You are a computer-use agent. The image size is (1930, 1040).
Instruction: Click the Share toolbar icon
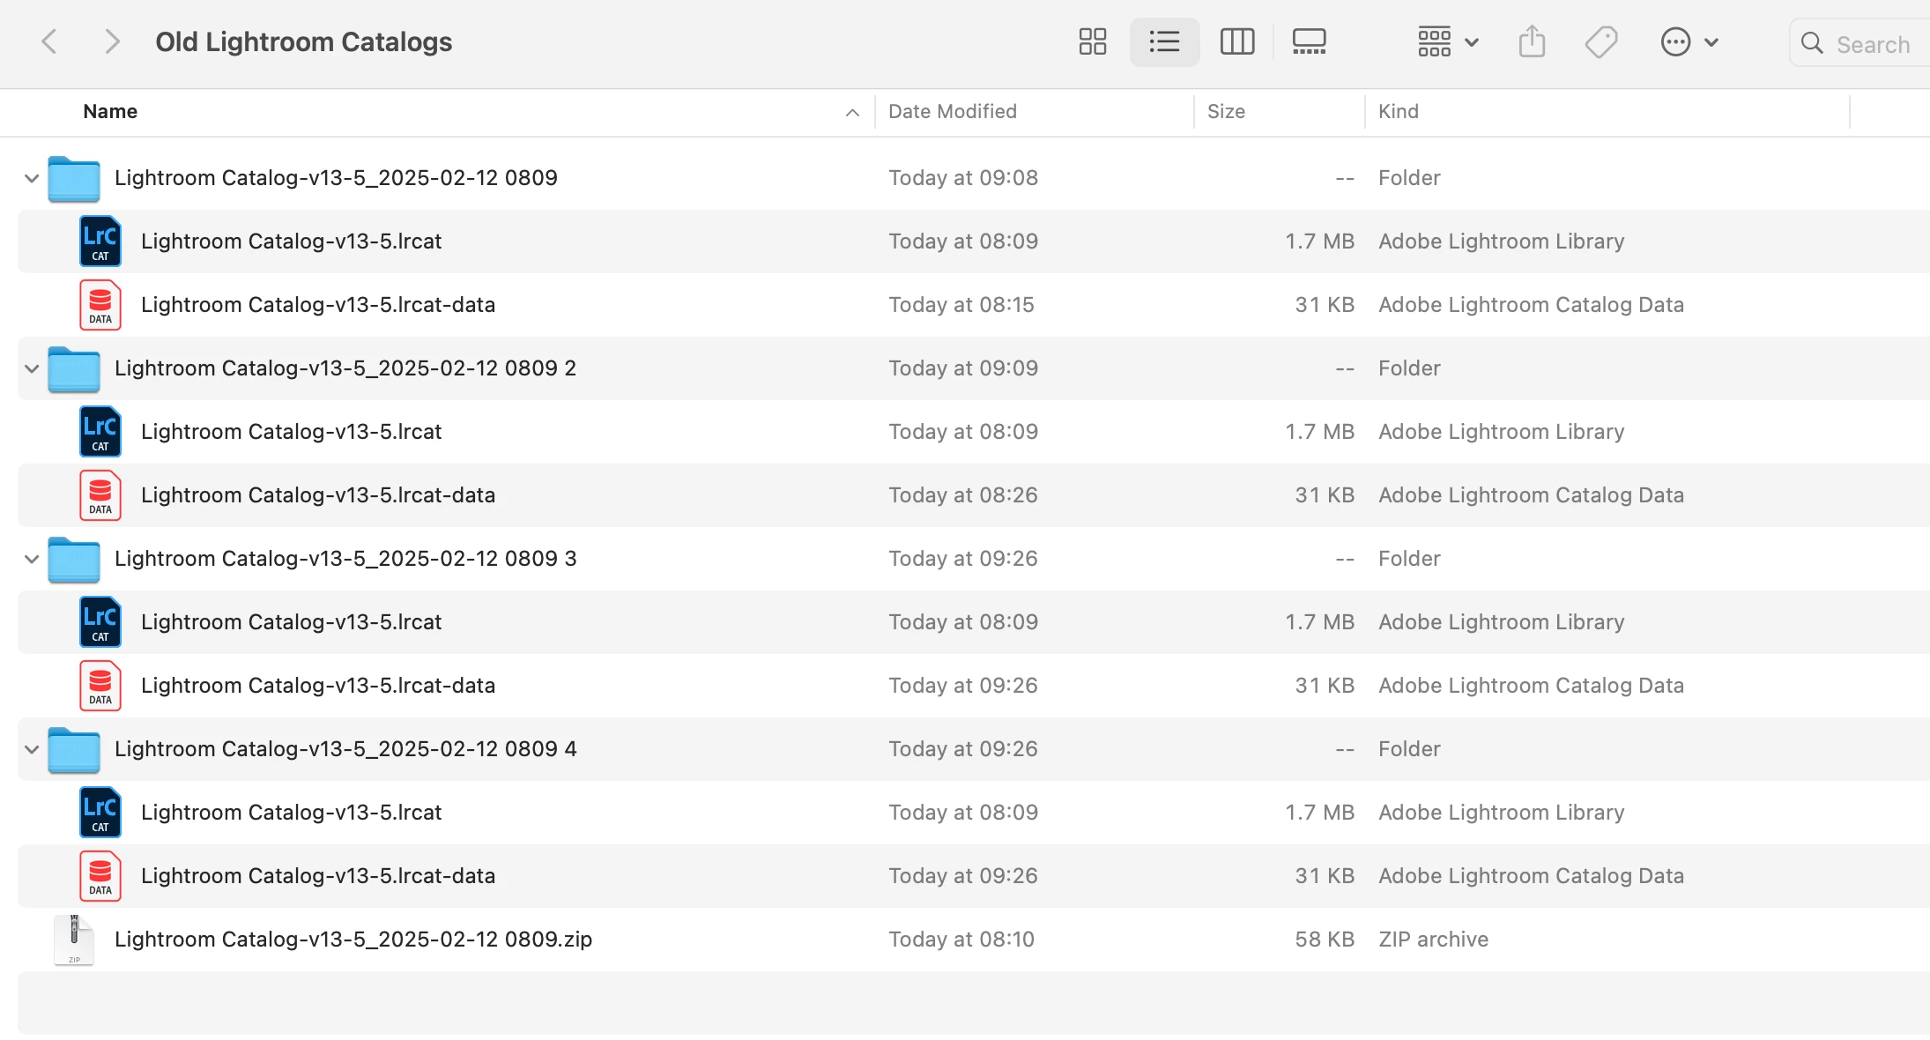point(1532,41)
